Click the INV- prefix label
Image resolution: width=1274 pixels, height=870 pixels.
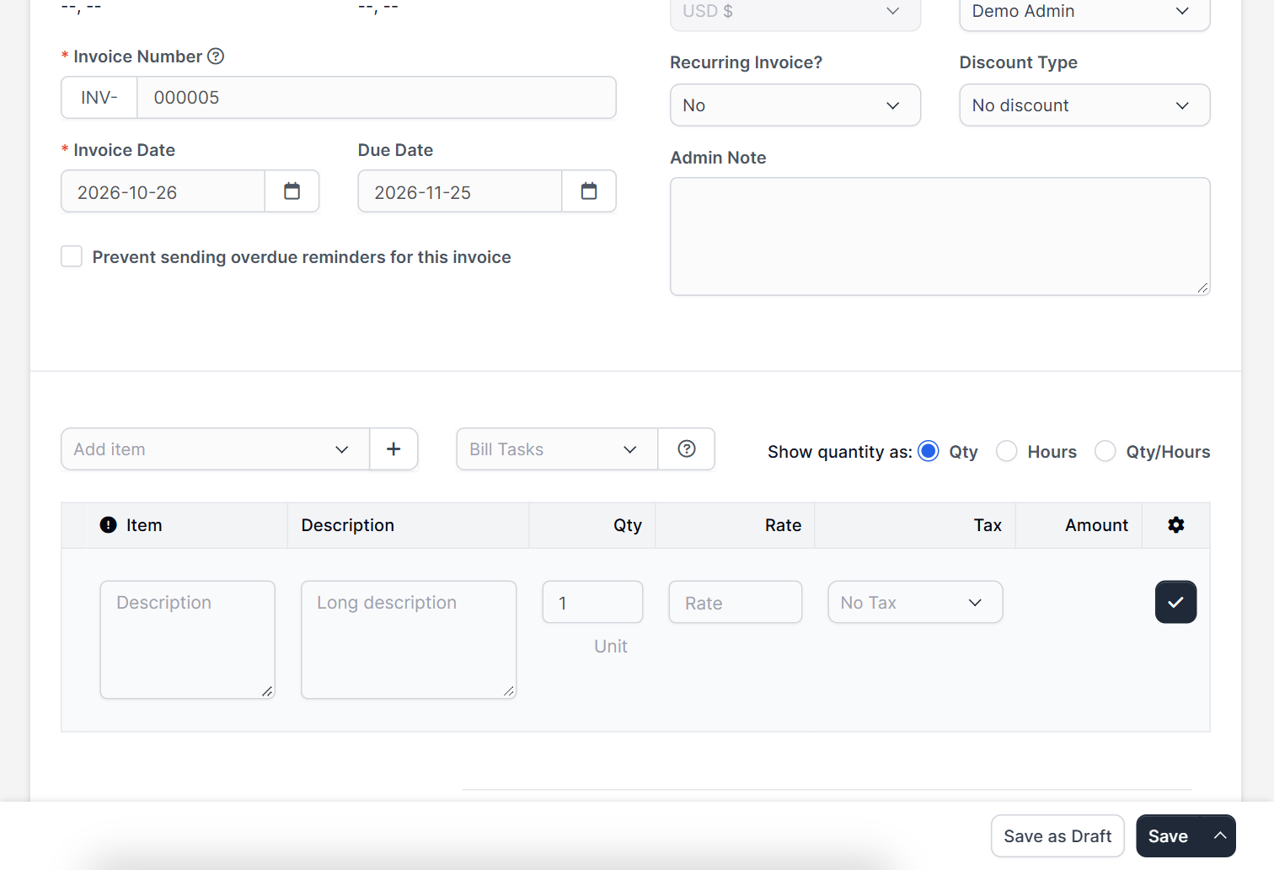(99, 98)
